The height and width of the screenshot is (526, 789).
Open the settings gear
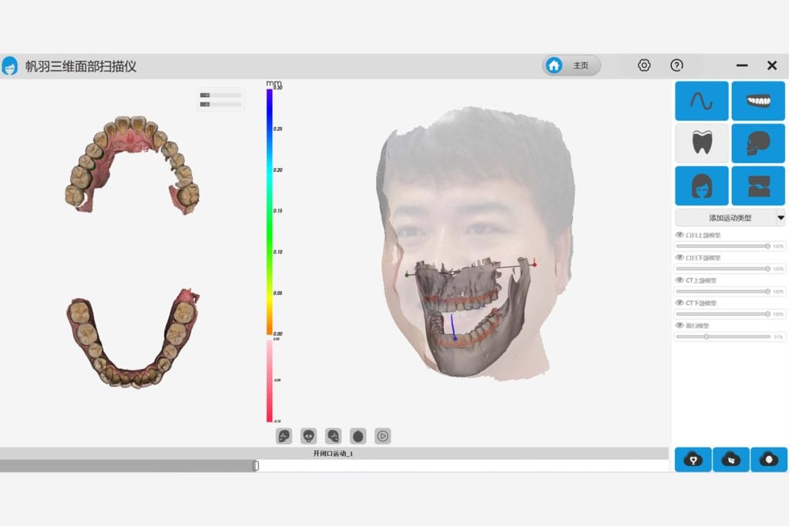tap(643, 65)
